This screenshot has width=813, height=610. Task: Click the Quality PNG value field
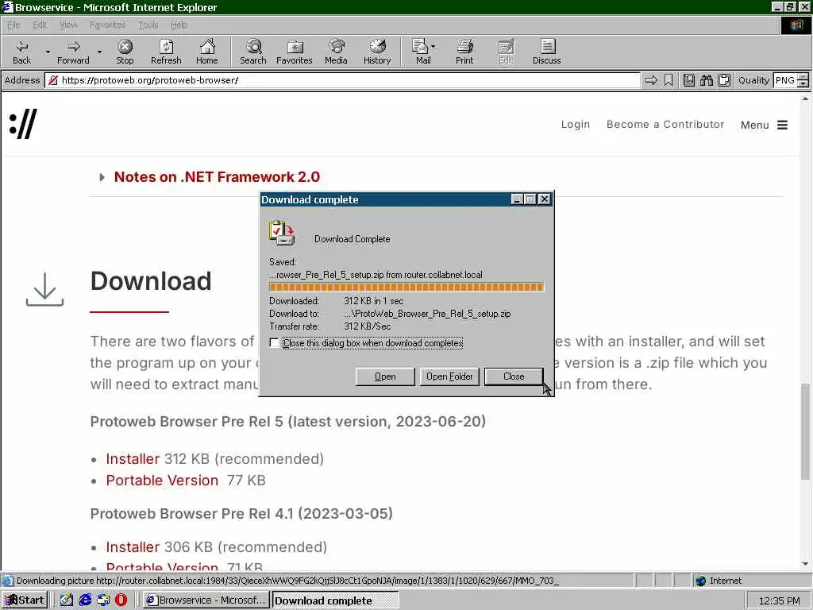785,80
